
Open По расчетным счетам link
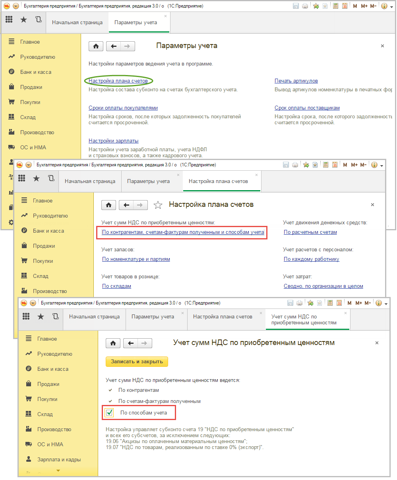point(310,232)
